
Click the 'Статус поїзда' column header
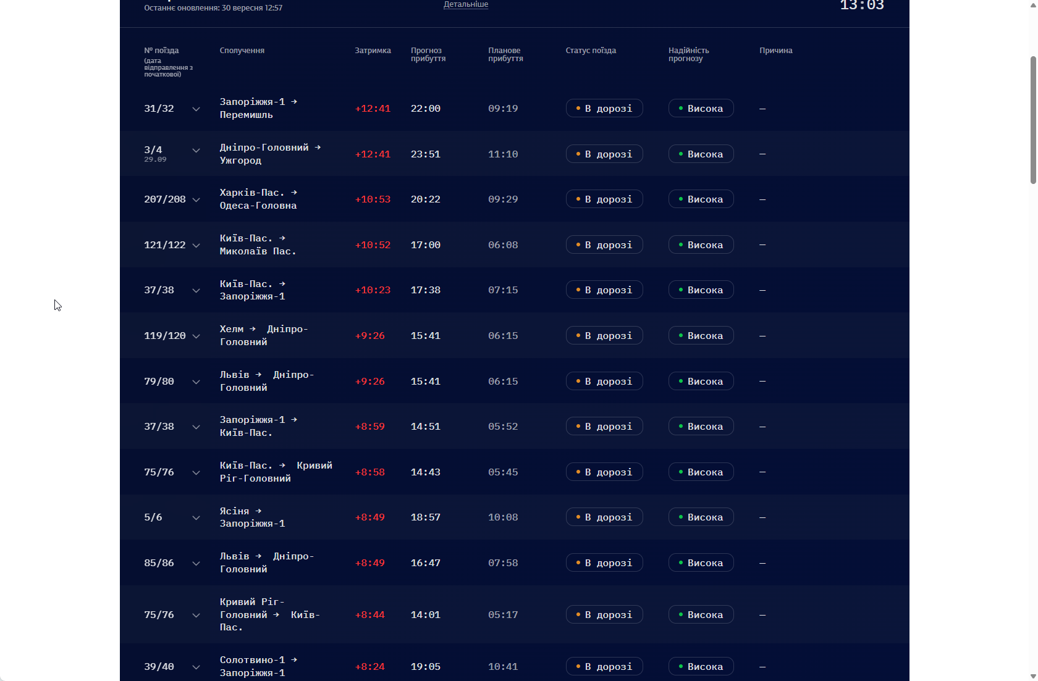point(591,51)
